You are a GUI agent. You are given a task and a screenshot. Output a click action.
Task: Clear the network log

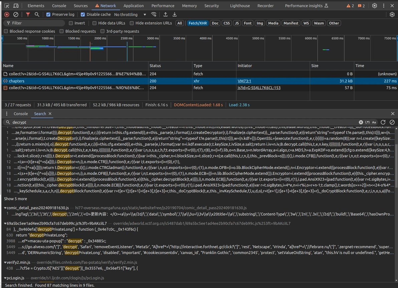click(16, 14)
